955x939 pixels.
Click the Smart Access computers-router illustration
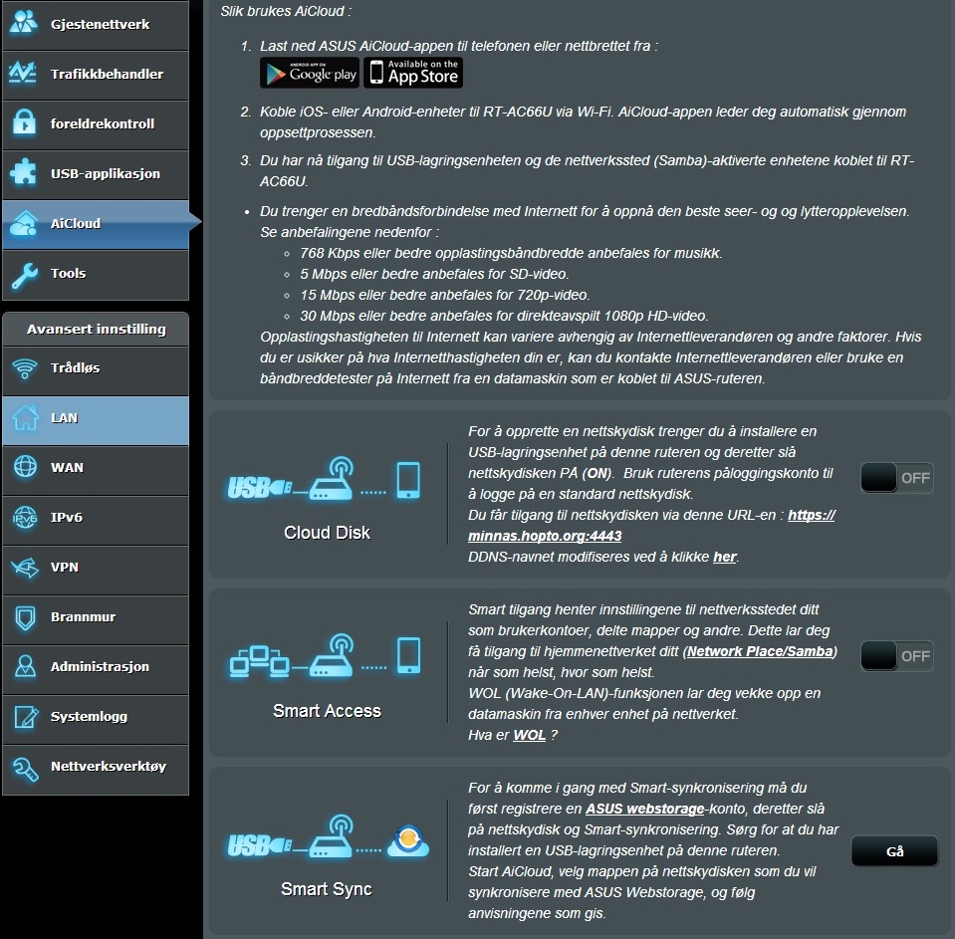(x=326, y=656)
